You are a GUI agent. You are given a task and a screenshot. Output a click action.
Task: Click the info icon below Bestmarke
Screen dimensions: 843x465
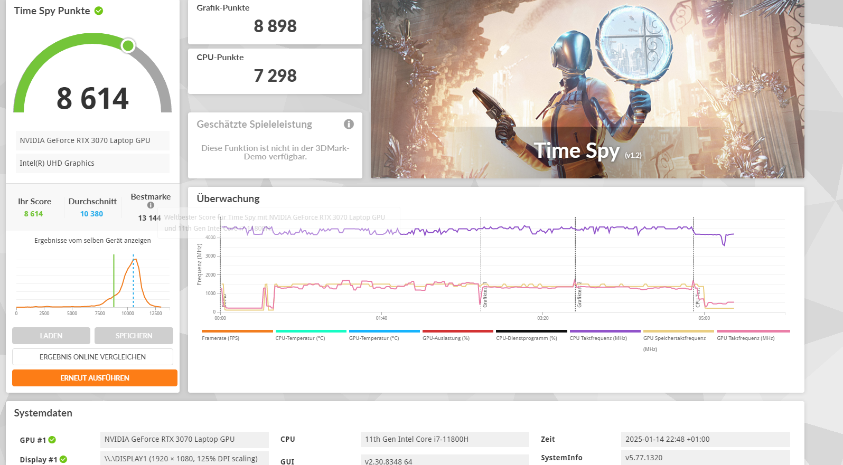coord(151,205)
